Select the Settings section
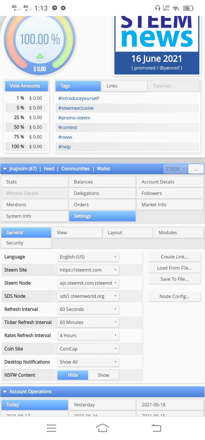Image resolution: width=205 pixels, height=440 pixels. pos(102,216)
